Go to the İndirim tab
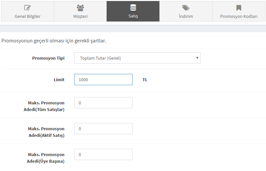This screenshot has height=171, width=266. tap(186, 11)
